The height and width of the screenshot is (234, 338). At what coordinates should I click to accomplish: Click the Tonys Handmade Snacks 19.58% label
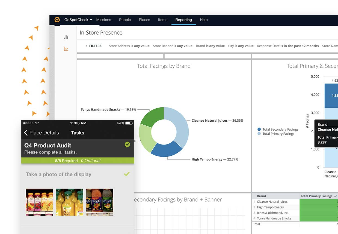[x=108, y=109]
